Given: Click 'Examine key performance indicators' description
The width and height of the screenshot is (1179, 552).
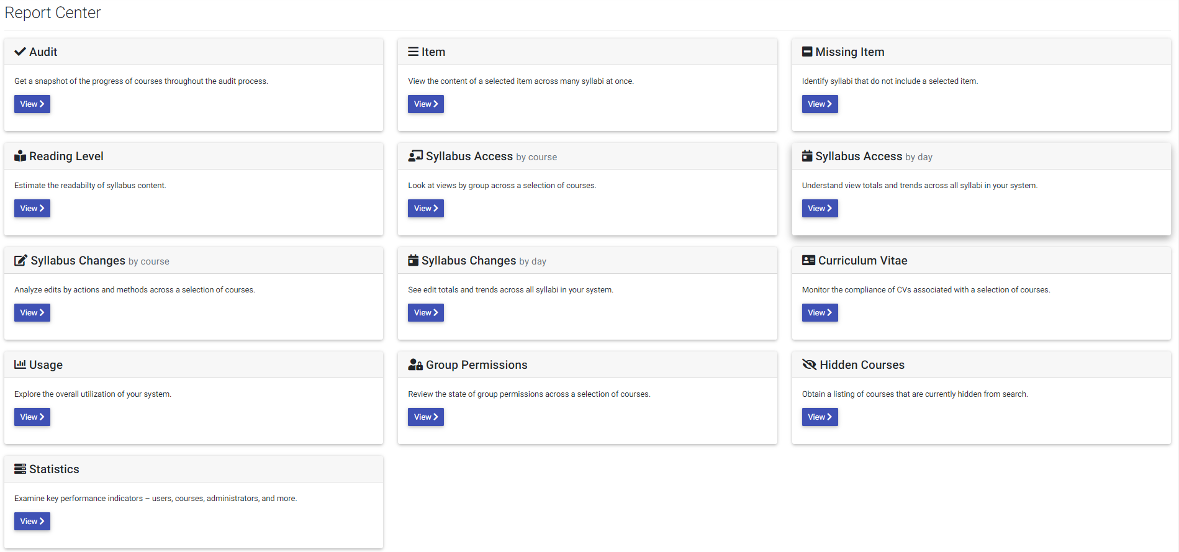Looking at the screenshot, I should [x=155, y=498].
